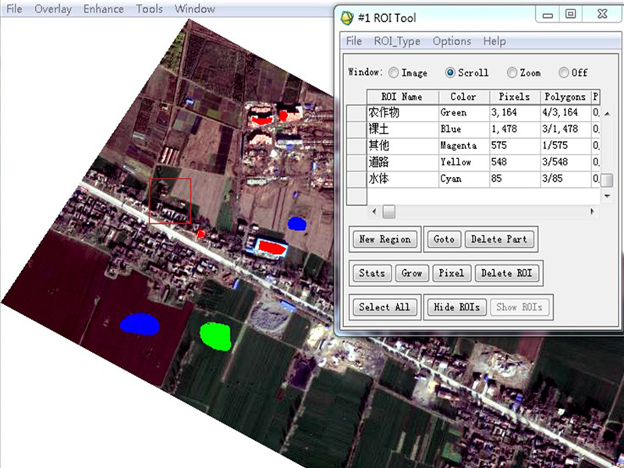The width and height of the screenshot is (624, 468).
Task: Open the Tools menu
Action: coord(149,9)
